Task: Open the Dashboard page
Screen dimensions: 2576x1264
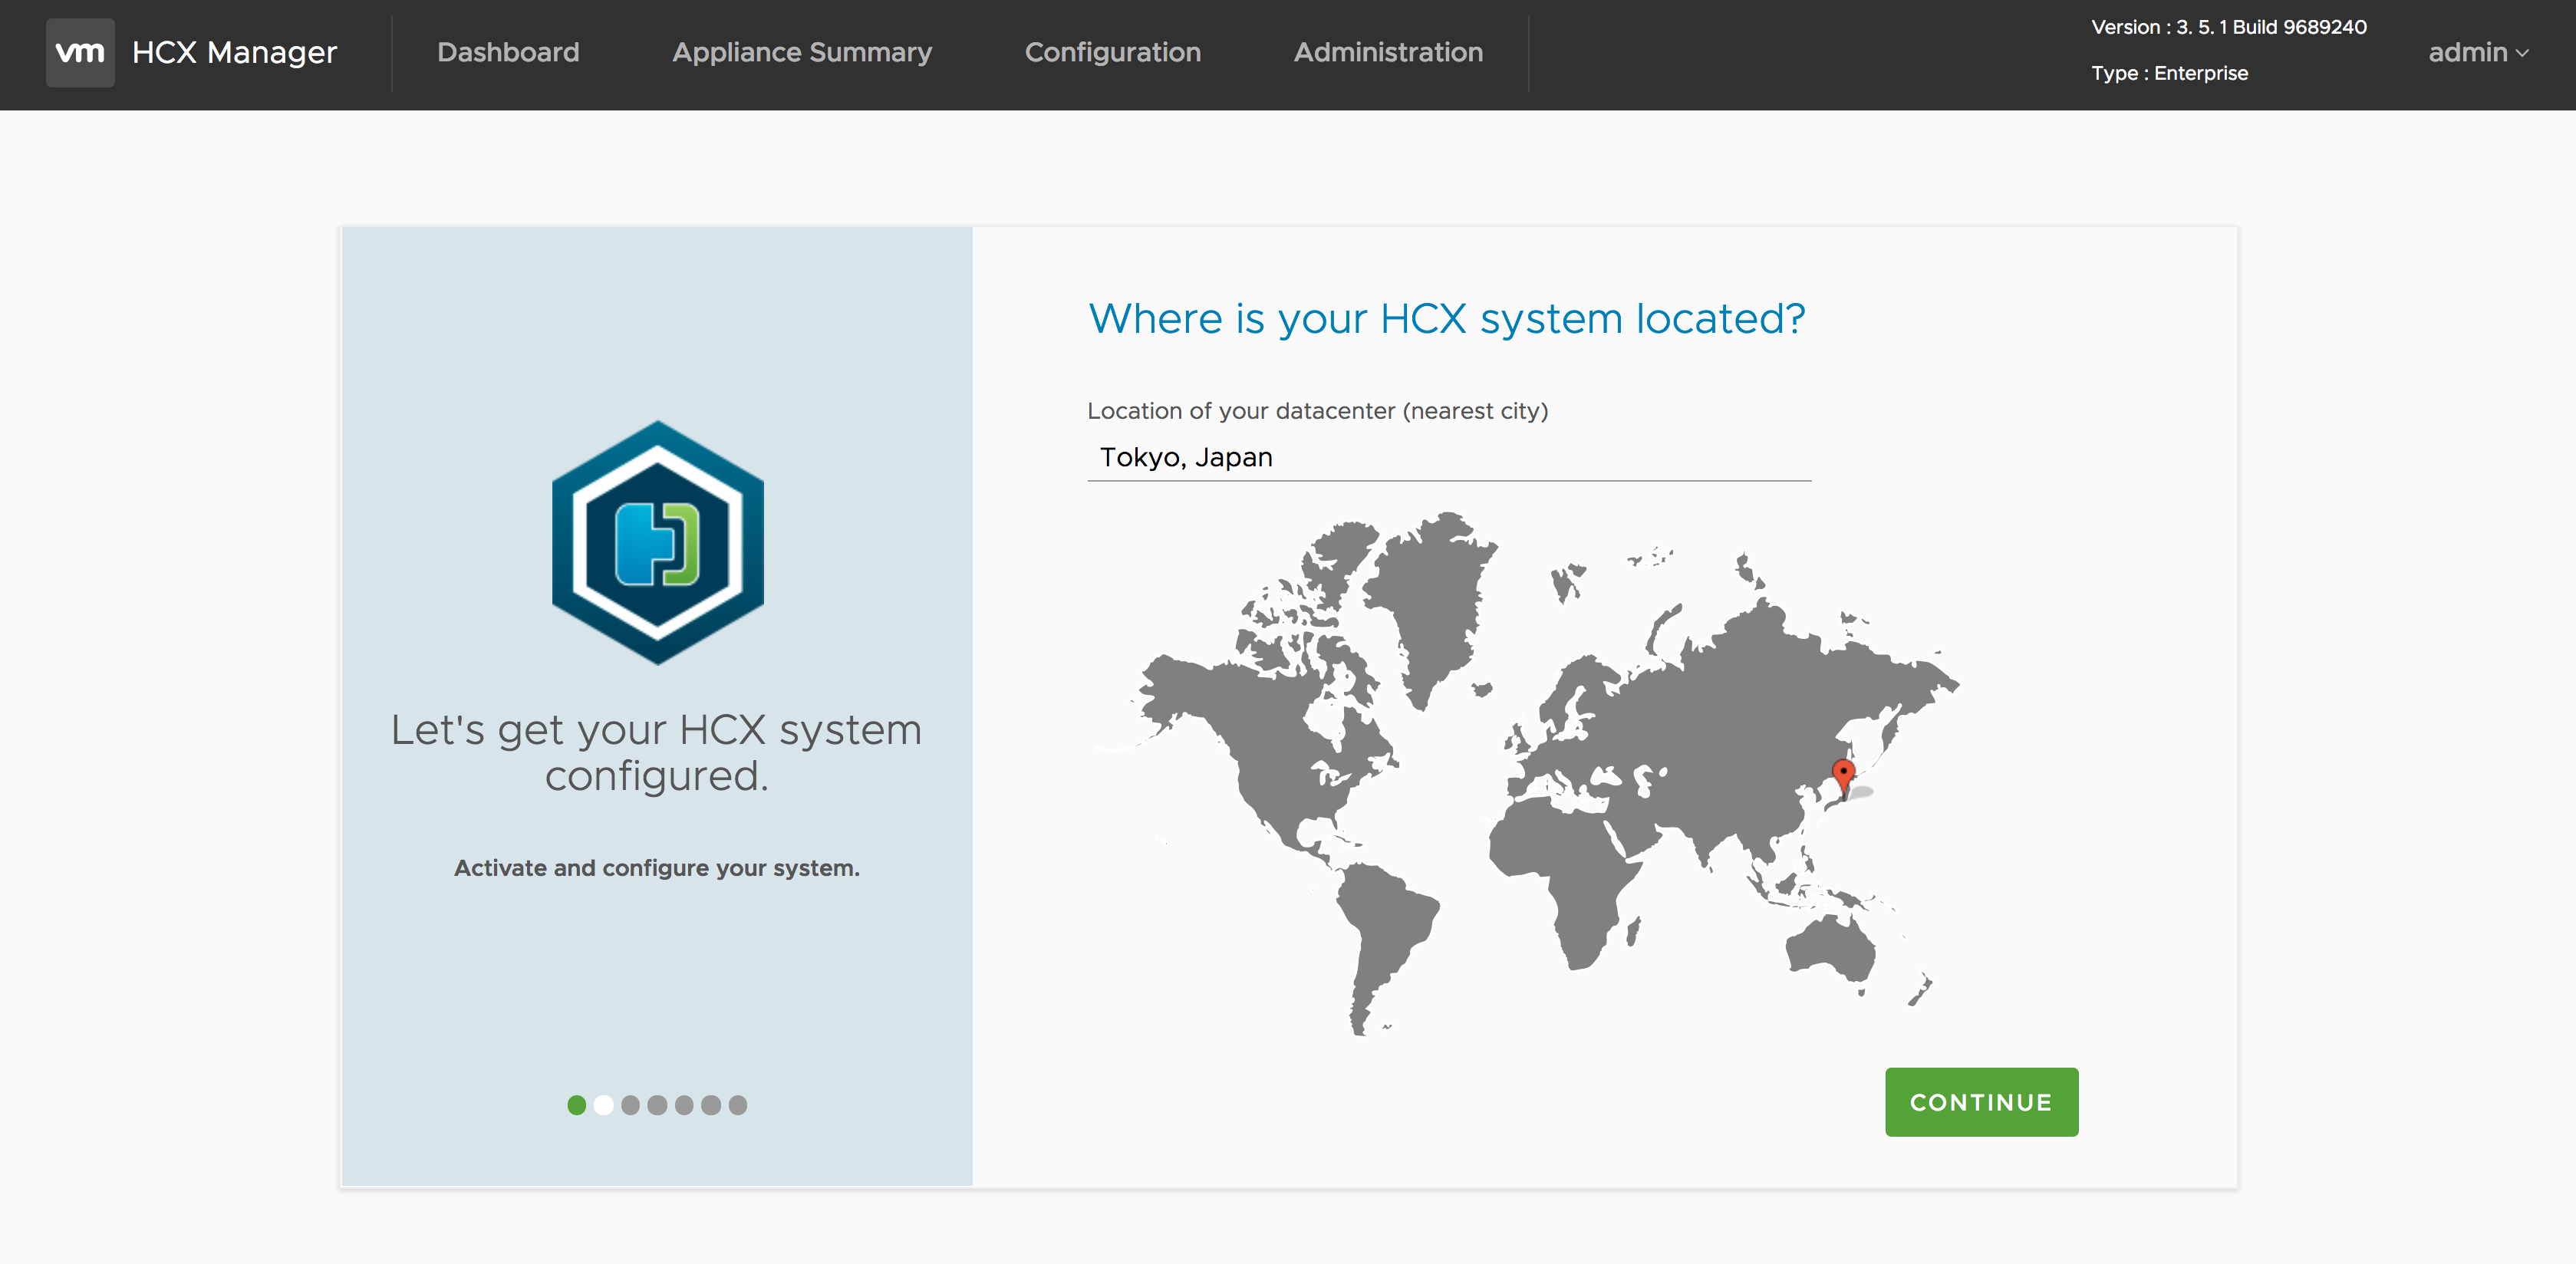Action: (508, 52)
